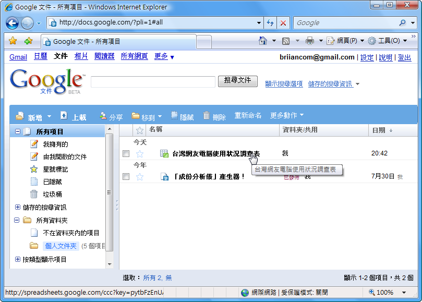The width and height of the screenshot is (422, 302).
Task: Click the 垃圾桶 trash icon in sidebar
Action: (x=34, y=194)
